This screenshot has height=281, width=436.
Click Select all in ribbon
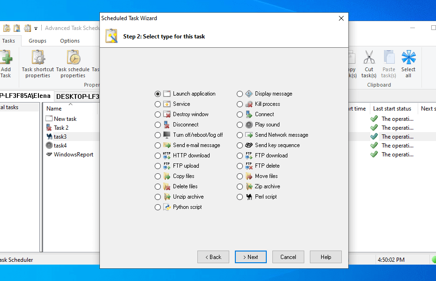(408, 64)
